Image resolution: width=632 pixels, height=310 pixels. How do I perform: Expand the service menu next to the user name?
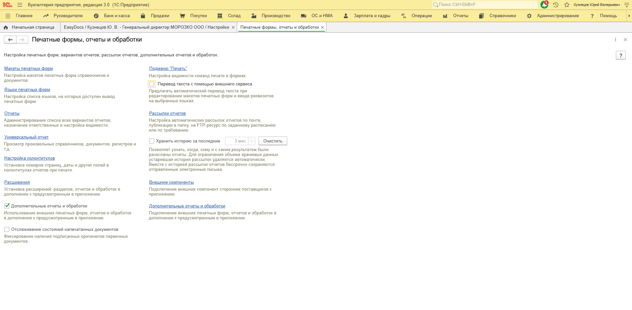pos(626,5)
